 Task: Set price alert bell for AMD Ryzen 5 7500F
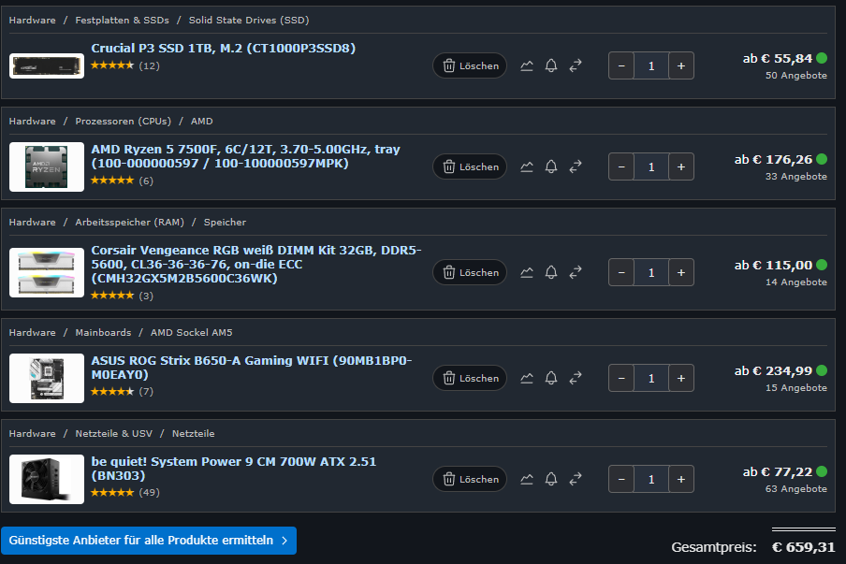(551, 166)
